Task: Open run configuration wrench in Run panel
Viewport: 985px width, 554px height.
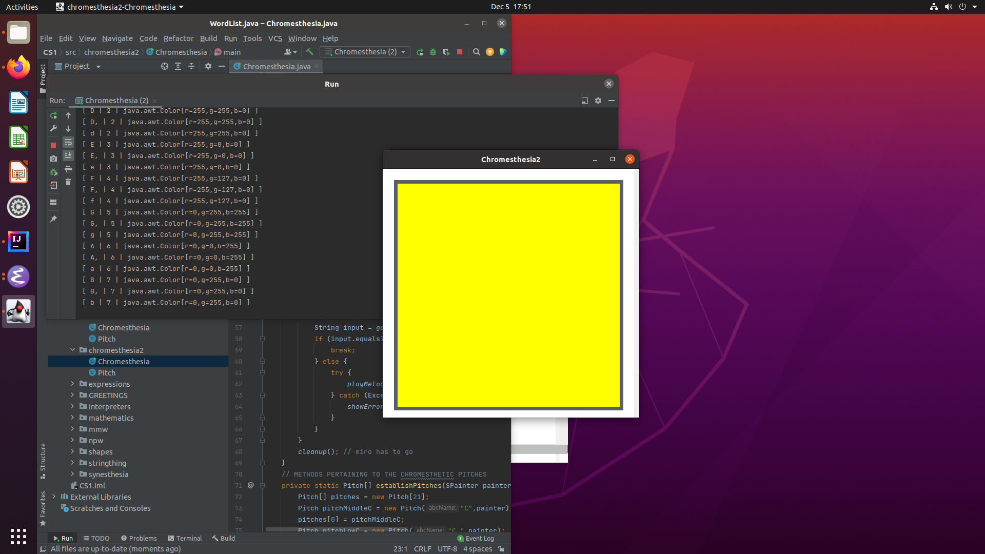Action: click(53, 129)
